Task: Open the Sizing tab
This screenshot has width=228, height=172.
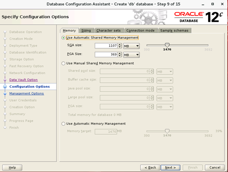Action: (86, 30)
